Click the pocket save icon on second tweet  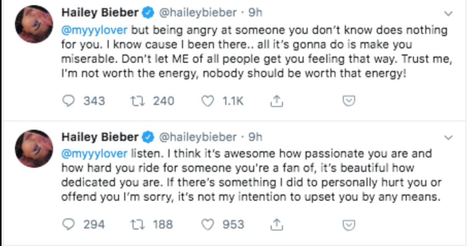coord(349,225)
